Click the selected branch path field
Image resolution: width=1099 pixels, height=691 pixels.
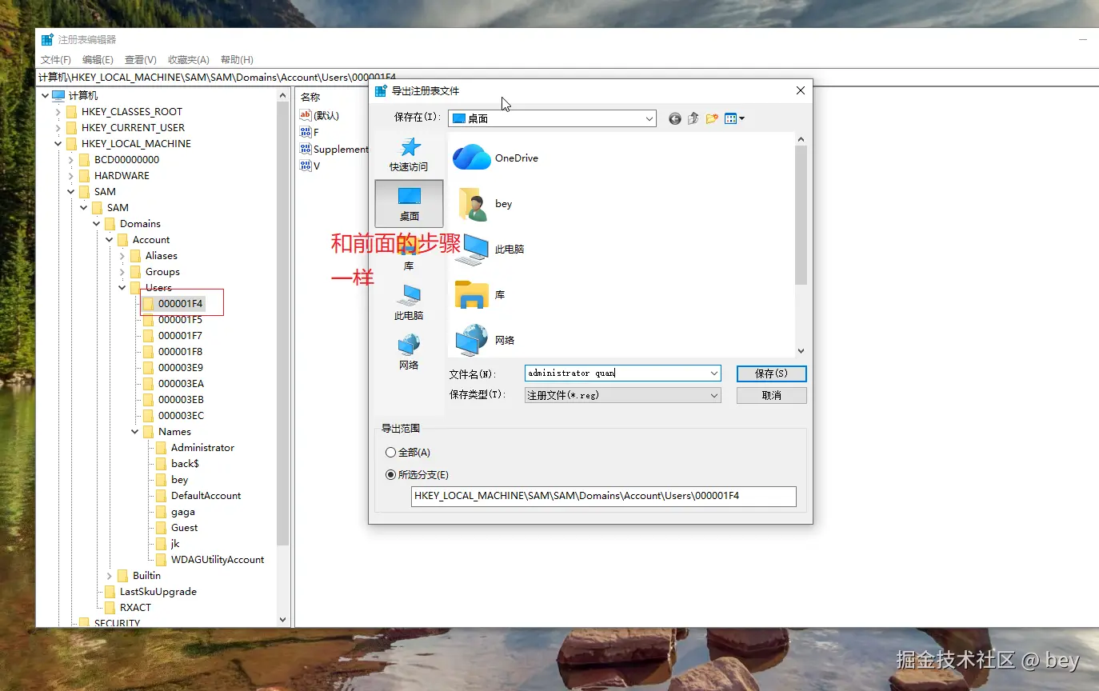604,496
